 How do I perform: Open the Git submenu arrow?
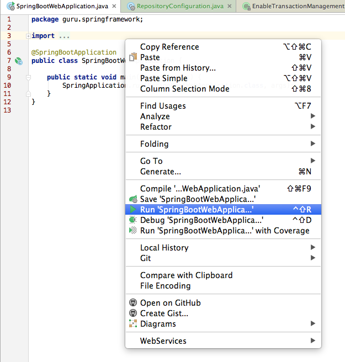tap(313, 258)
